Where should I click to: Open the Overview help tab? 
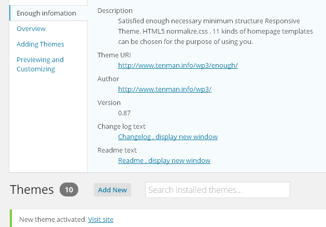[x=31, y=28]
